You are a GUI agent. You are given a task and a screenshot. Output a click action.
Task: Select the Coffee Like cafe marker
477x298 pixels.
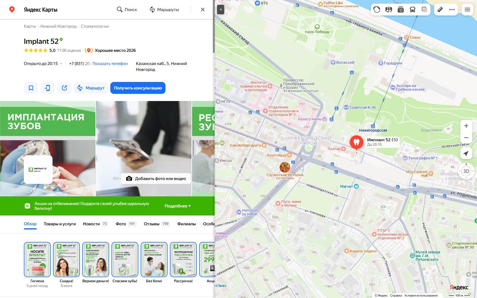[321, 4]
